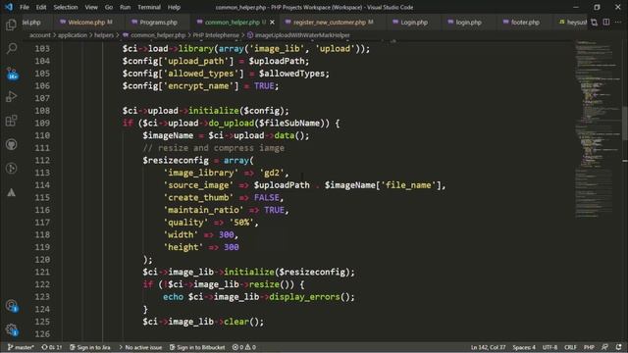The image size is (628, 353).
Task: Switch to the capitalized Login.php tab
Action: point(414,23)
